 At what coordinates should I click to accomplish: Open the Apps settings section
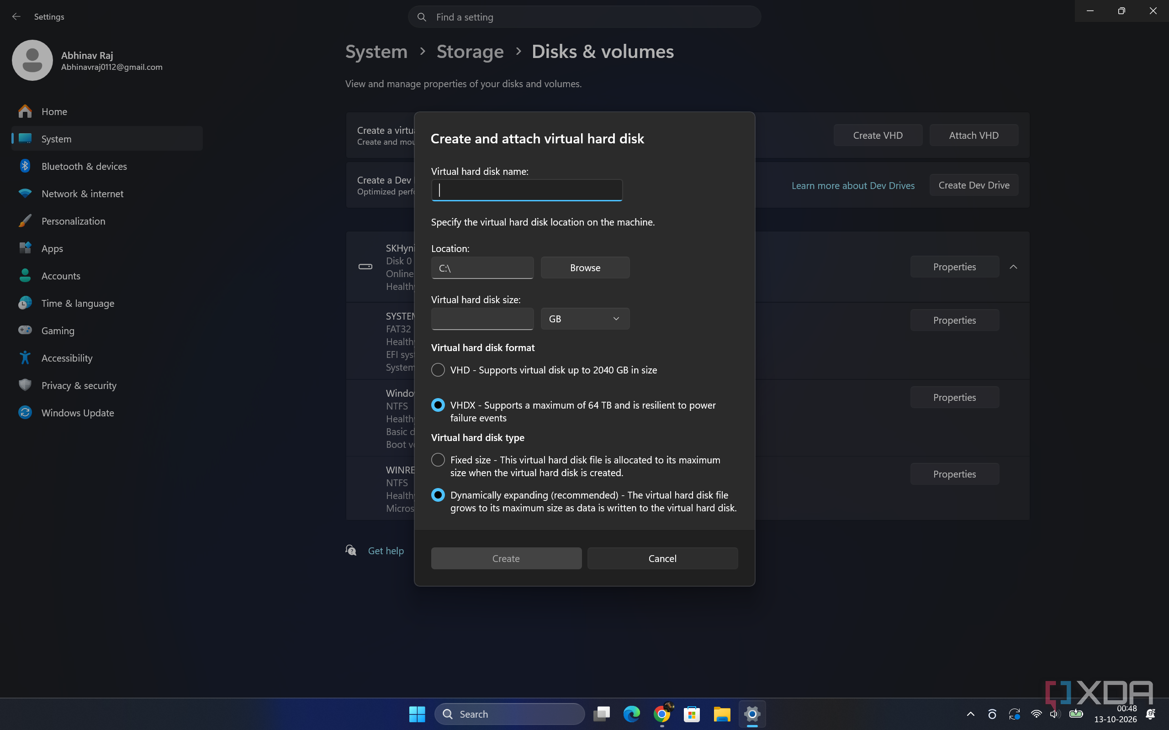click(107, 249)
